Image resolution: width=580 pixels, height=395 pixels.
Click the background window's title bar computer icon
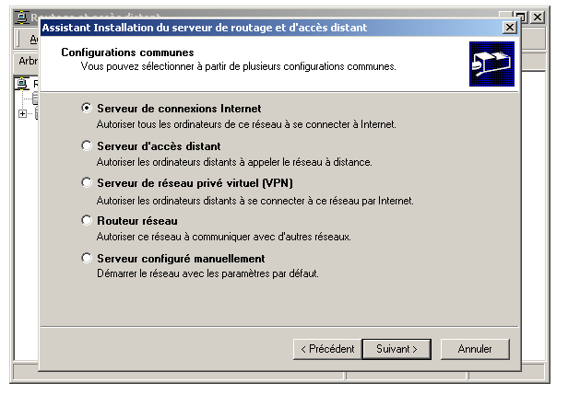pos(21,17)
